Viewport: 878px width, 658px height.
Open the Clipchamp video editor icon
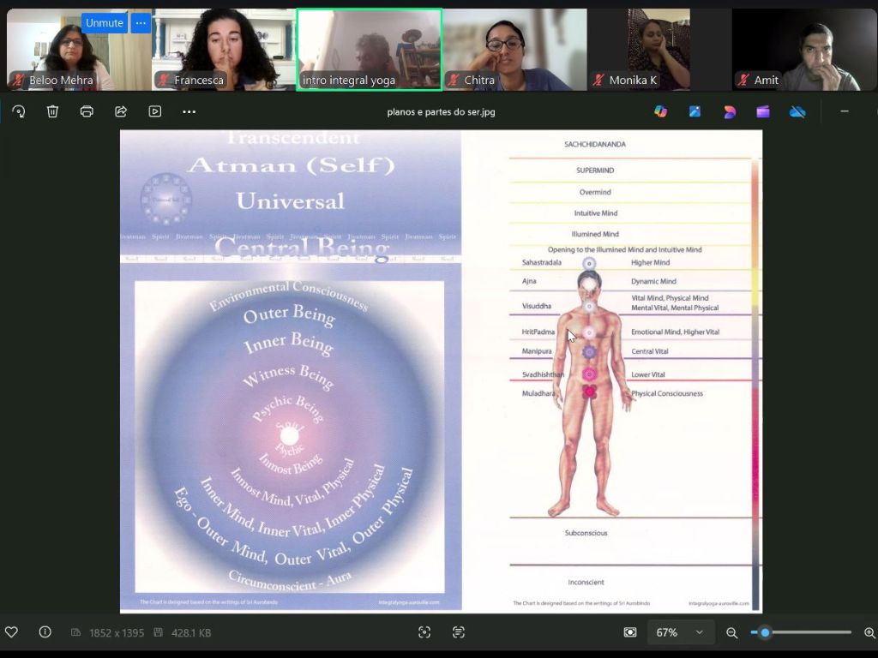(763, 111)
